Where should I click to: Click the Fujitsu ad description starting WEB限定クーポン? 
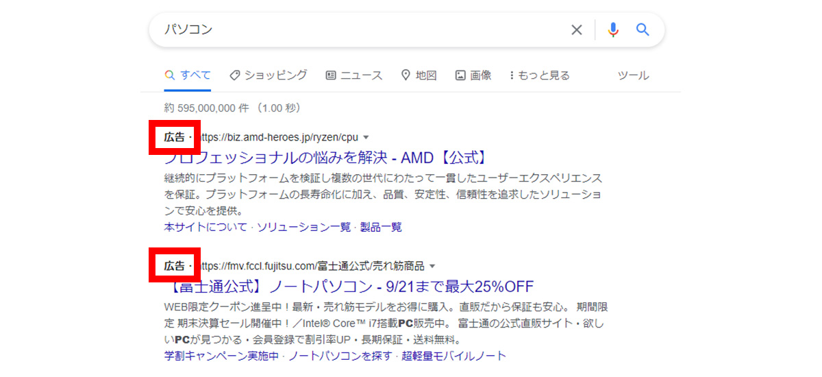click(x=385, y=323)
